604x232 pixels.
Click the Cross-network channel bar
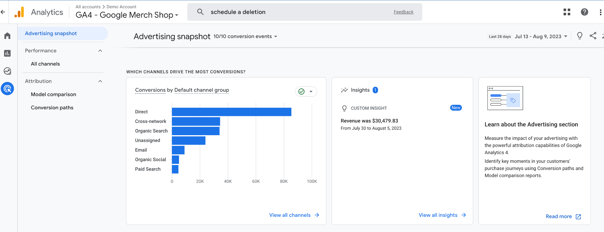196,121
